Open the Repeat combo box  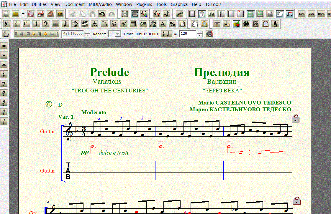[114, 34]
